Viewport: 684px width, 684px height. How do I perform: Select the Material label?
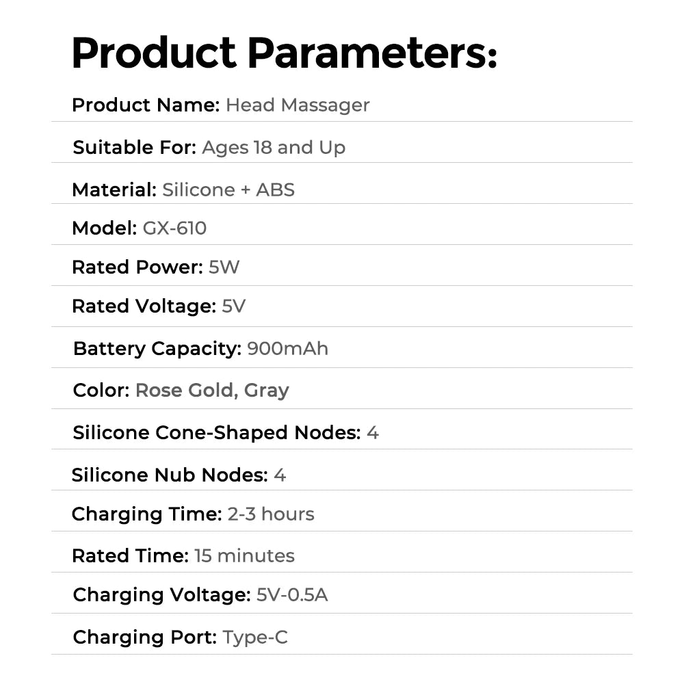[114, 189]
